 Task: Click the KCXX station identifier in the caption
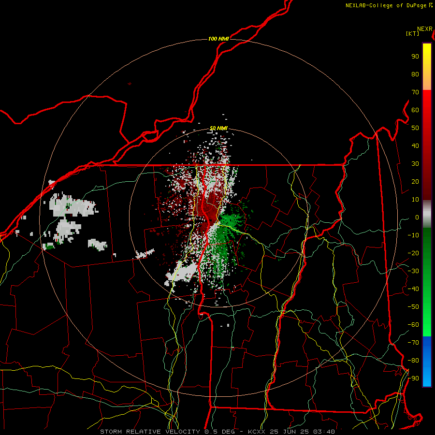pyautogui.click(x=258, y=432)
